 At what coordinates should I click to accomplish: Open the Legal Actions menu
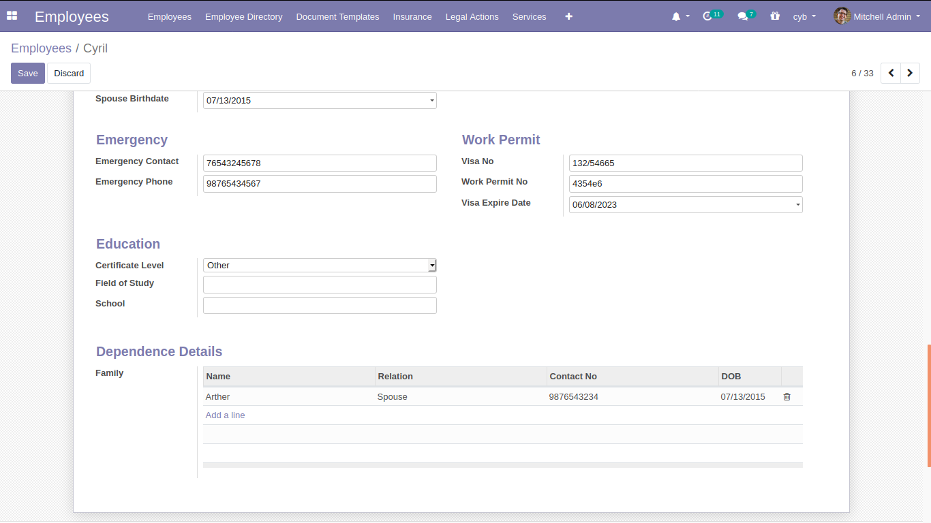pyautogui.click(x=472, y=16)
